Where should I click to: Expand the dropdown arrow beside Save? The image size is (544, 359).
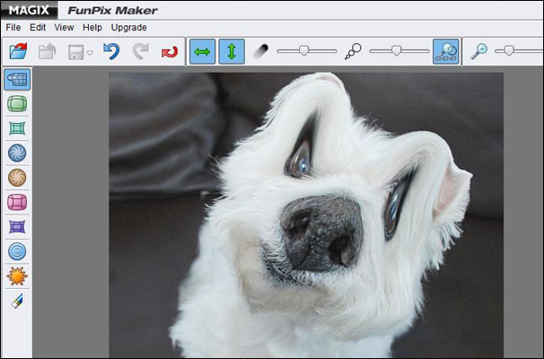(x=90, y=53)
